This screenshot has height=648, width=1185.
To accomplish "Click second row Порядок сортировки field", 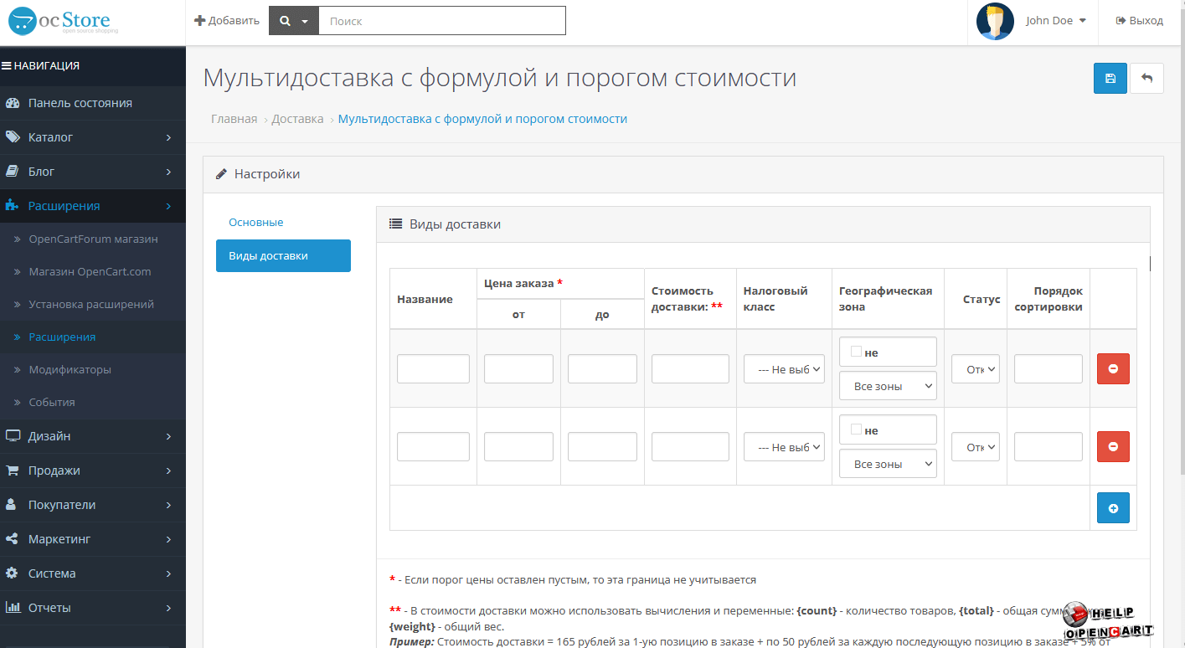I will (x=1048, y=447).
